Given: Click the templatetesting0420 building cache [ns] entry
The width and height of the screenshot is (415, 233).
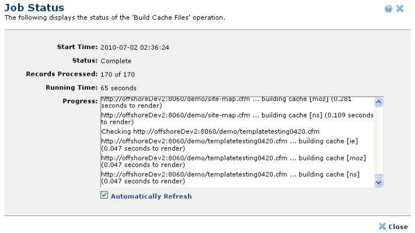Looking at the screenshot, I should (x=230, y=178).
